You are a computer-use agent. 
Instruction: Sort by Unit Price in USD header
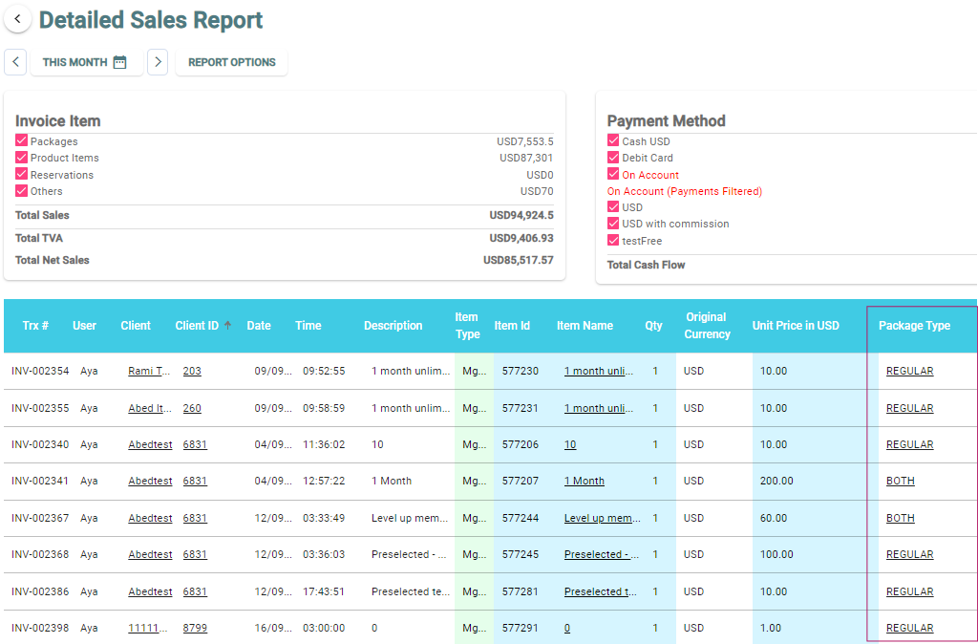795,326
